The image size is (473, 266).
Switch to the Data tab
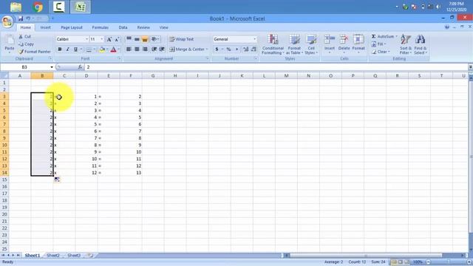pos(123,27)
